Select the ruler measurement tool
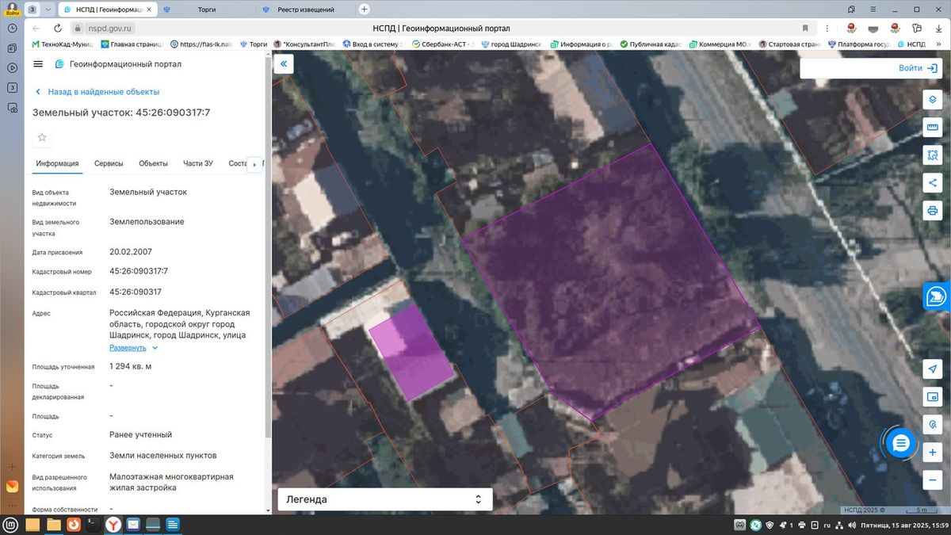The width and height of the screenshot is (951, 535). click(933, 128)
